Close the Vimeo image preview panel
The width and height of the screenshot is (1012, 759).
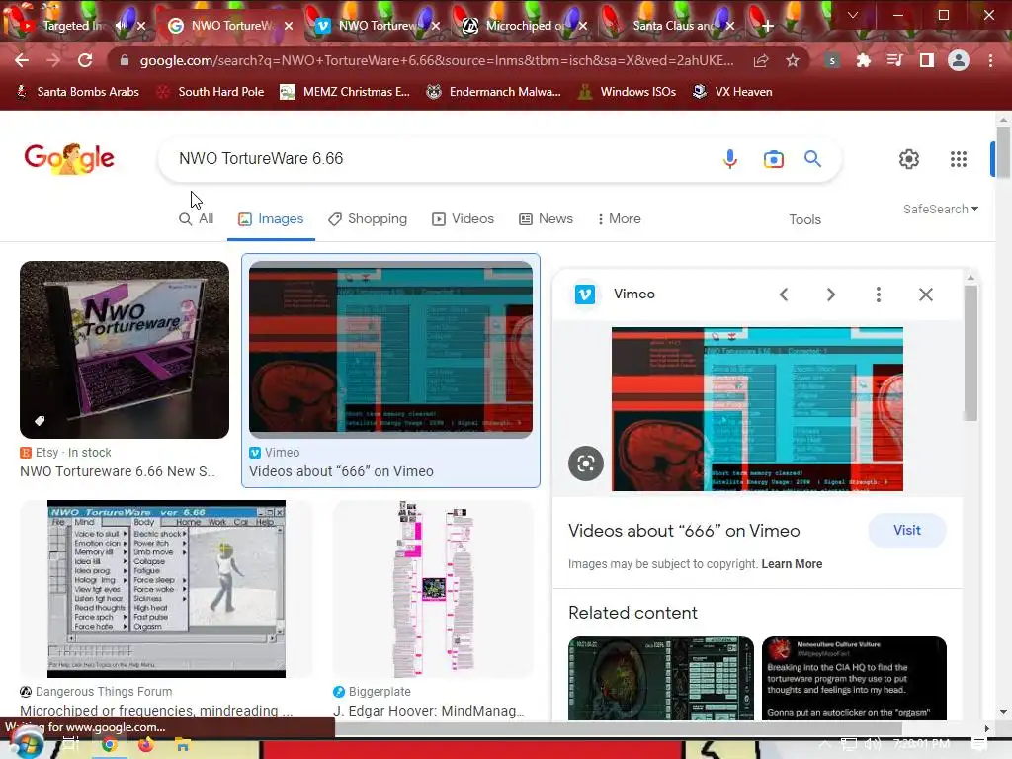point(925,295)
